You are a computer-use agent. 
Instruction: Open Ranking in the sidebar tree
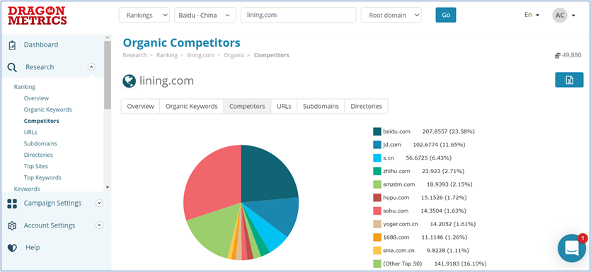[25, 87]
